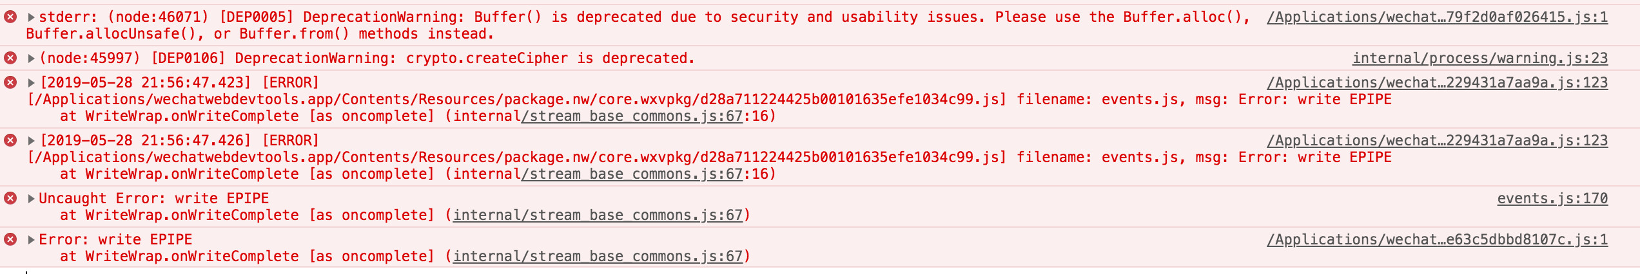Expand the final Error: write EPIPE stack trace
1640x274 pixels.
[31, 239]
